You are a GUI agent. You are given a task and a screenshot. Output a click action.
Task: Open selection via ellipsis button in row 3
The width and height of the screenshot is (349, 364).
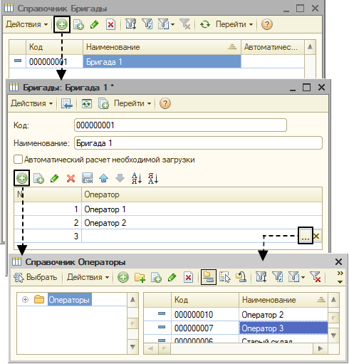point(306,236)
